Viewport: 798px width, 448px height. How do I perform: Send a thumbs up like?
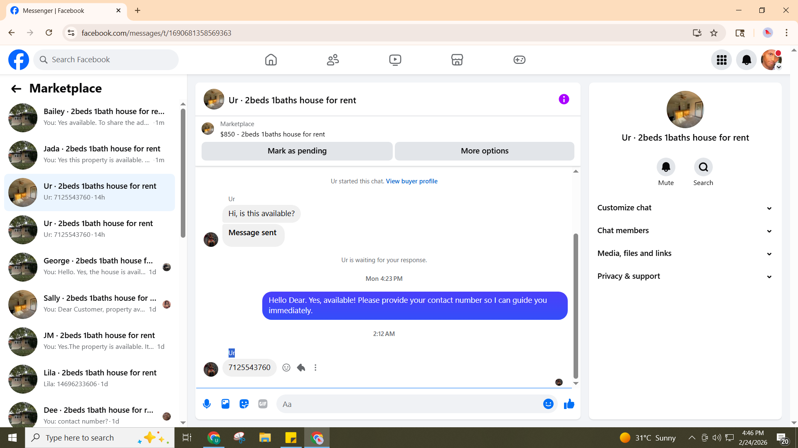click(x=569, y=404)
